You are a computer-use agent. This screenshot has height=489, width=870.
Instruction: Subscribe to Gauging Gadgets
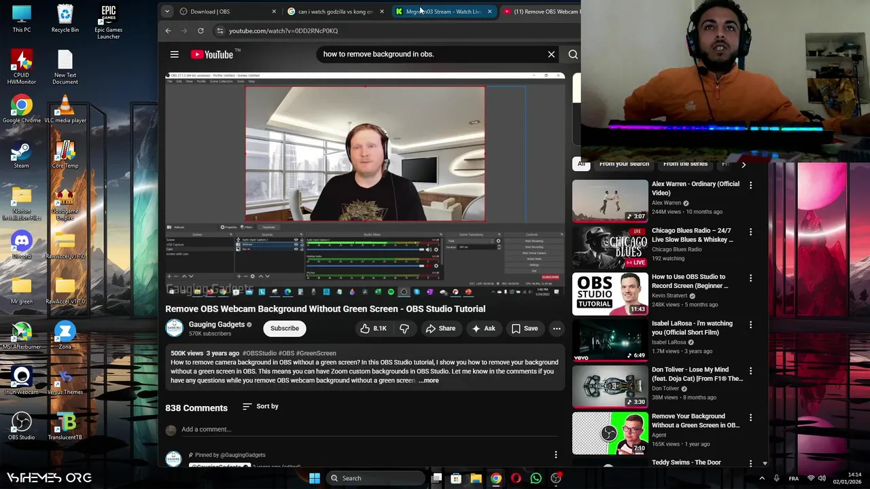[285, 329]
